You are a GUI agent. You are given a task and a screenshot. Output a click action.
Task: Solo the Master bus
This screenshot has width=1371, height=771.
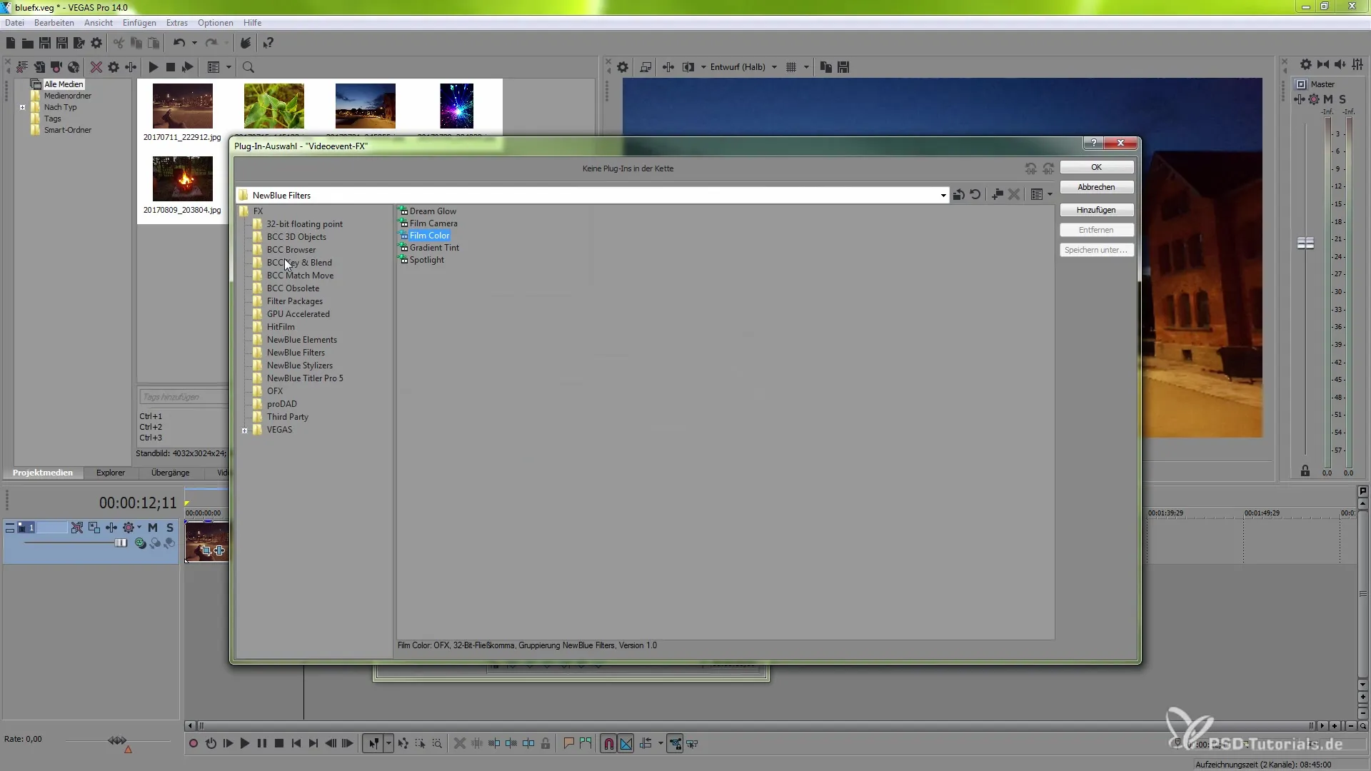coord(1342,99)
